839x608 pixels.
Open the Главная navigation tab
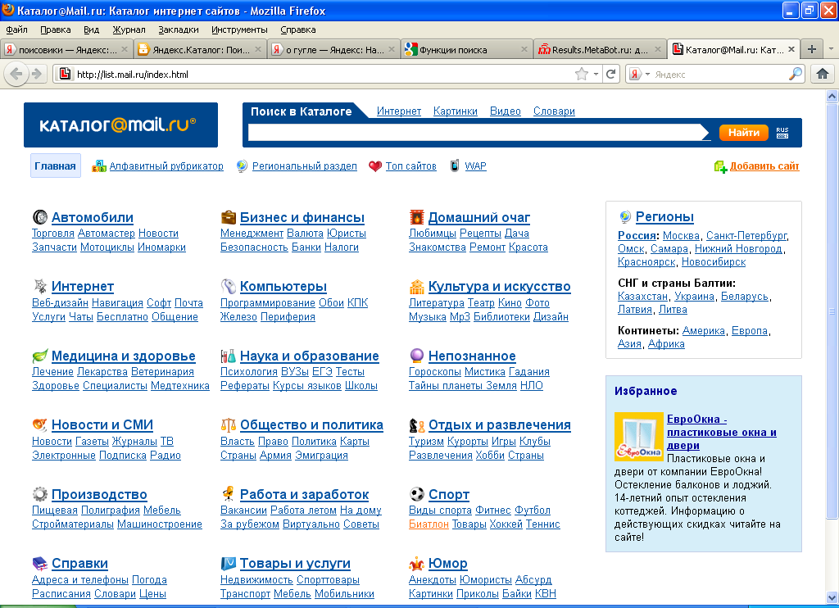pos(55,166)
